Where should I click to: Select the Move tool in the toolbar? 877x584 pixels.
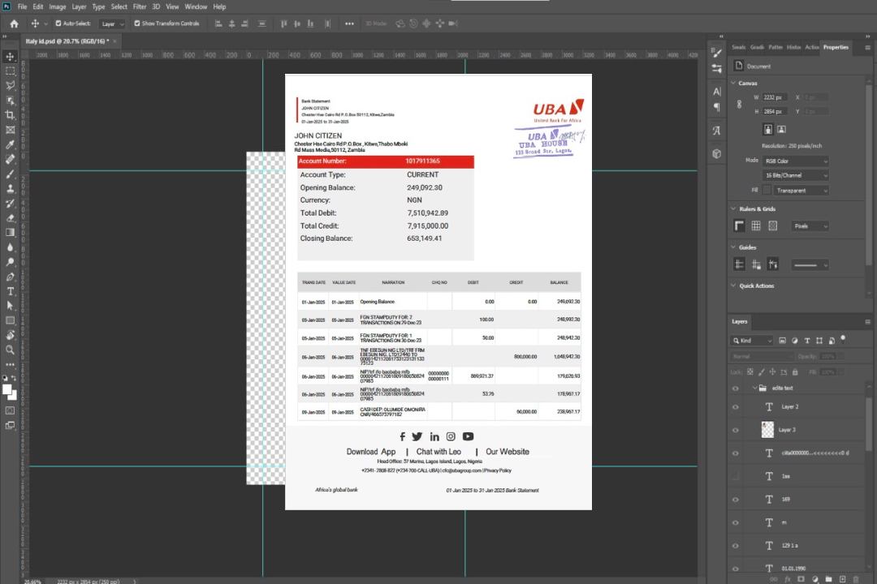tap(10, 57)
